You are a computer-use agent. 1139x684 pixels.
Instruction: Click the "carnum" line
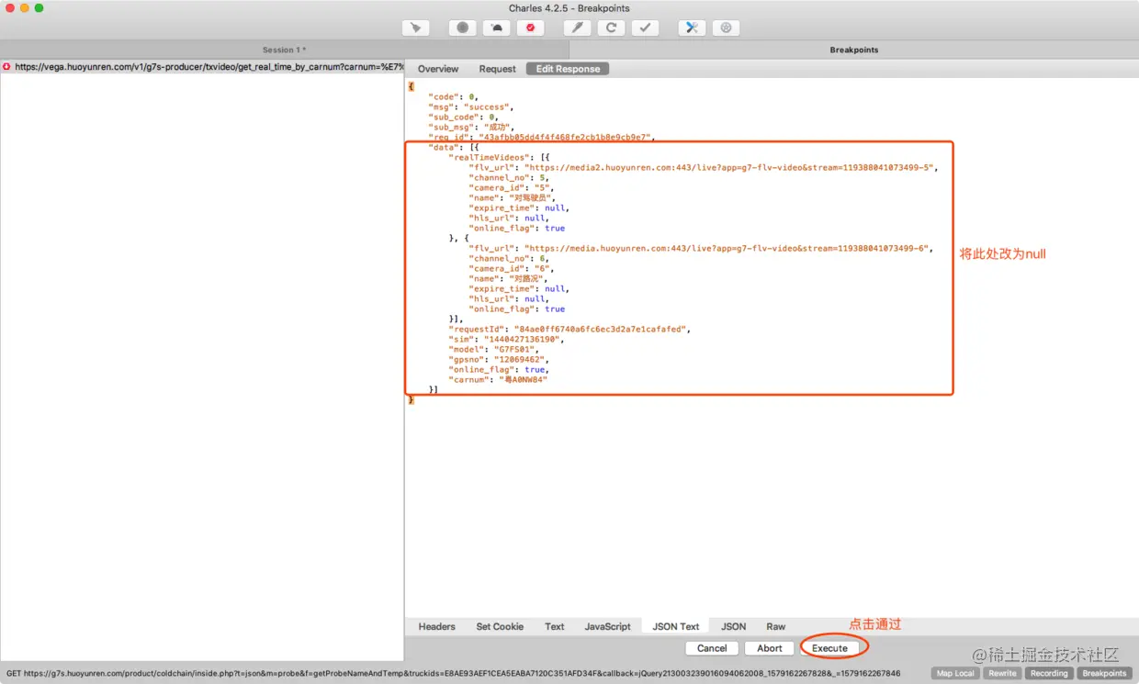498,379
